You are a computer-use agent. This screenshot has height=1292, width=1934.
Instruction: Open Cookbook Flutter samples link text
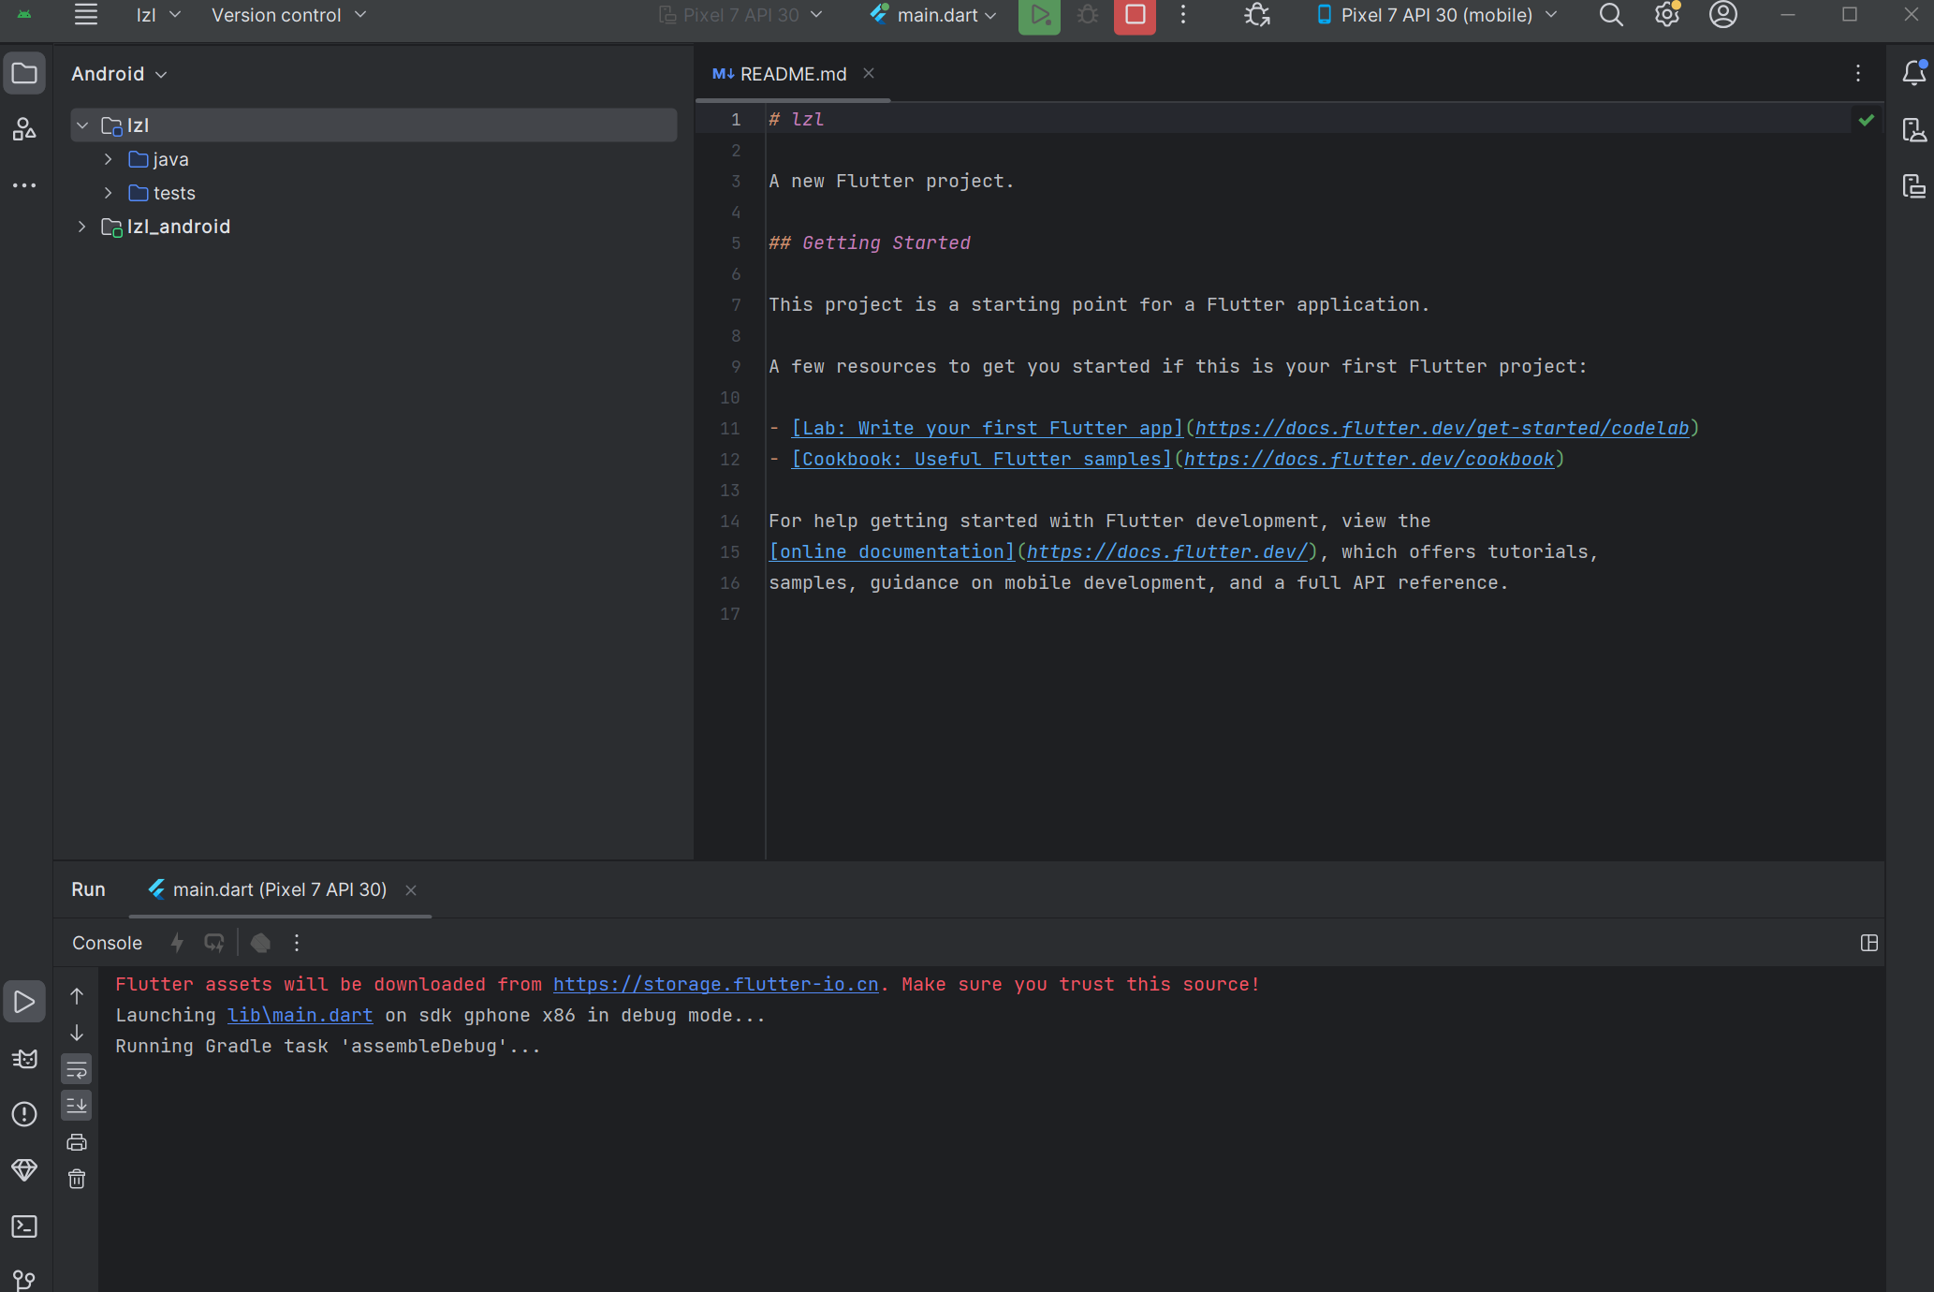[x=981, y=459]
